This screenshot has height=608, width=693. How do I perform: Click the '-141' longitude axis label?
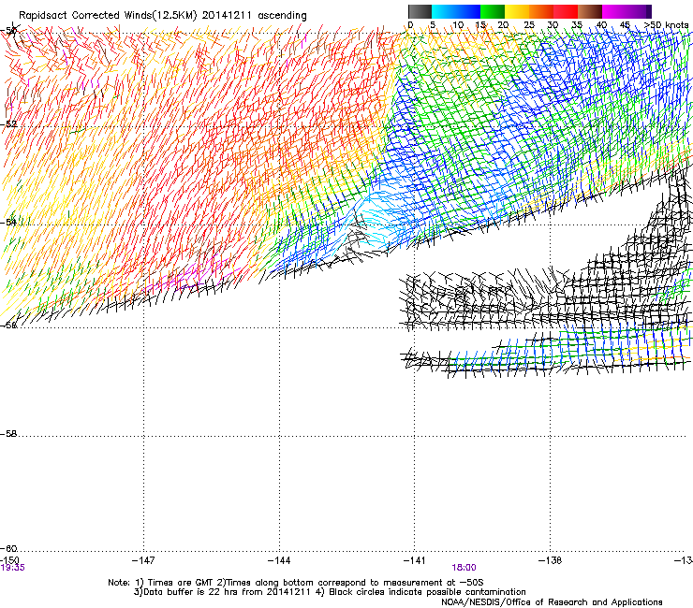click(414, 560)
